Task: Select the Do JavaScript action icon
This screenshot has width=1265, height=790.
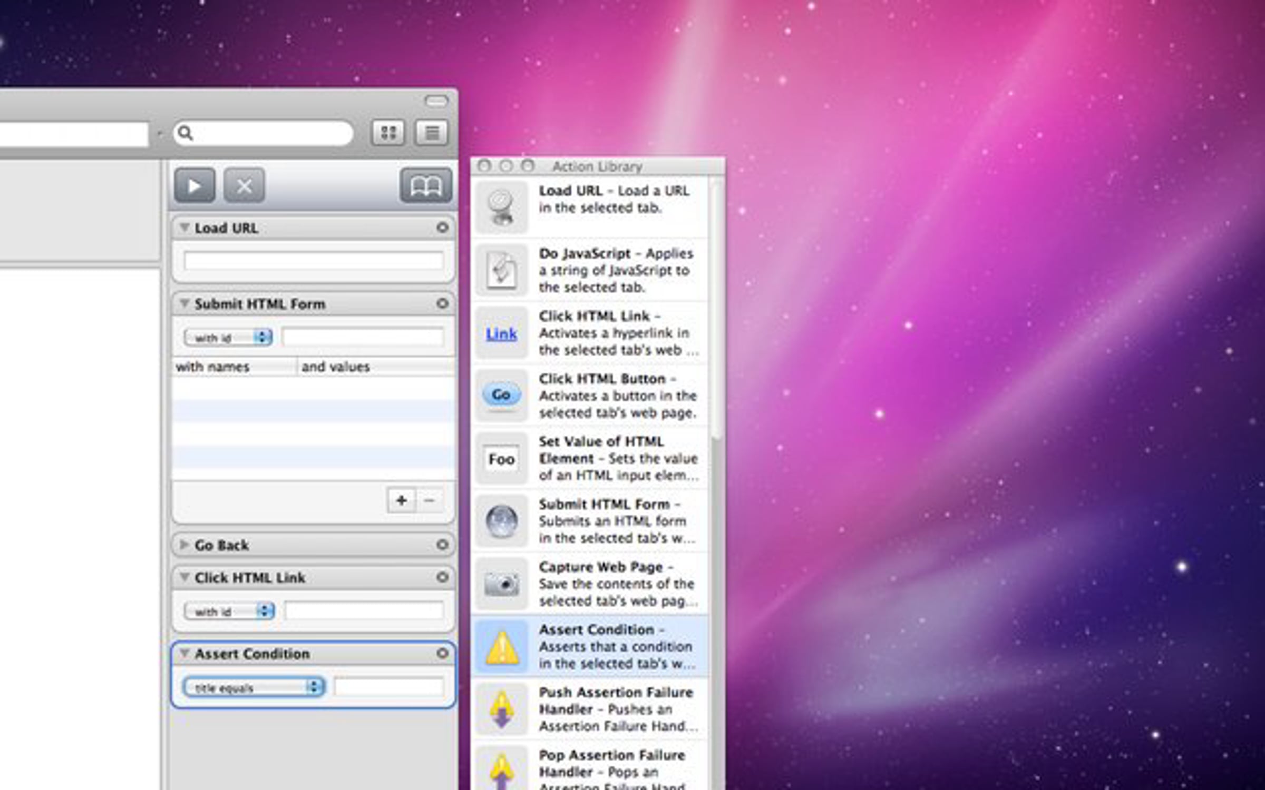Action: coord(501,270)
